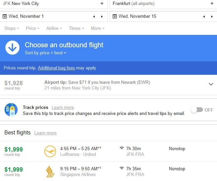The image size is (217, 181).
Task: Open the Sort by price + best menu
Action: (45, 53)
